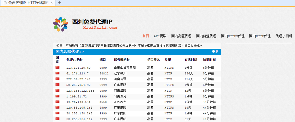Click server location 河南济源
Viewport: 295px width, 122px height.
pos(120,79)
